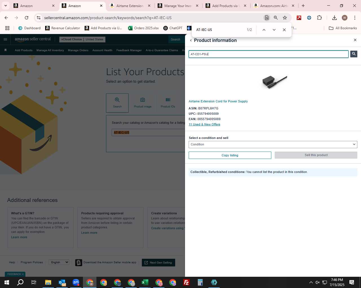The image size is (361, 288).
Task: Click the product SKU search input field
Action: [268, 54]
